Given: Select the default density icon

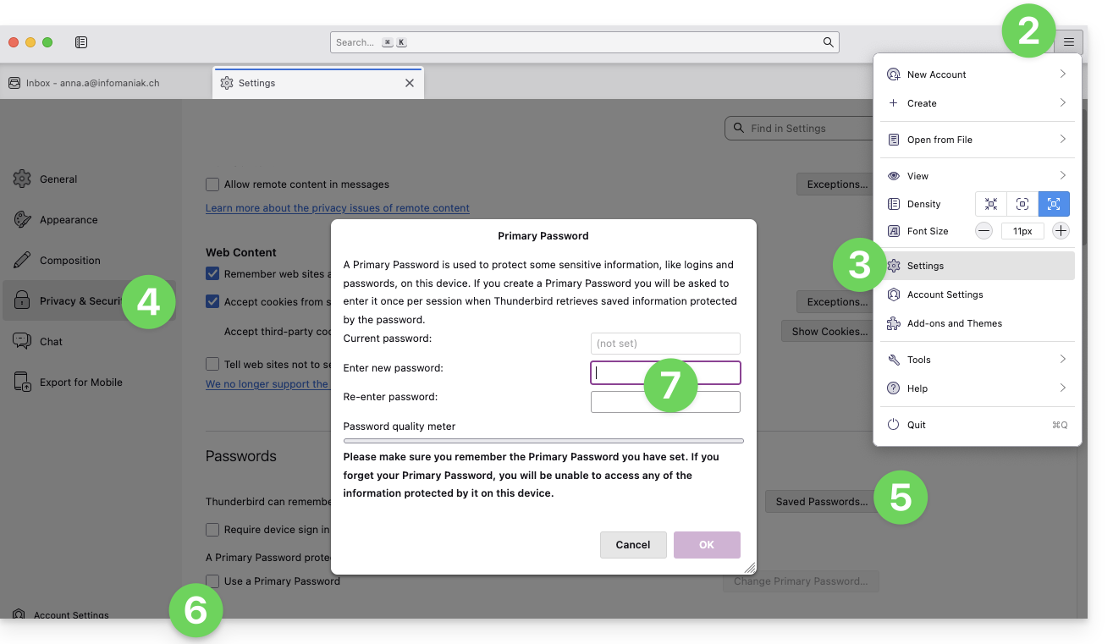Looking at the screenshot, I should pos(1022,204).
